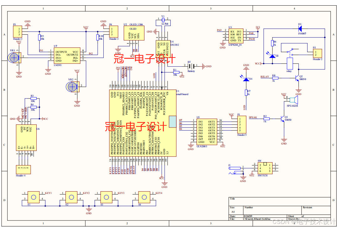Click the U6 HX711 module body

[26, 138]
